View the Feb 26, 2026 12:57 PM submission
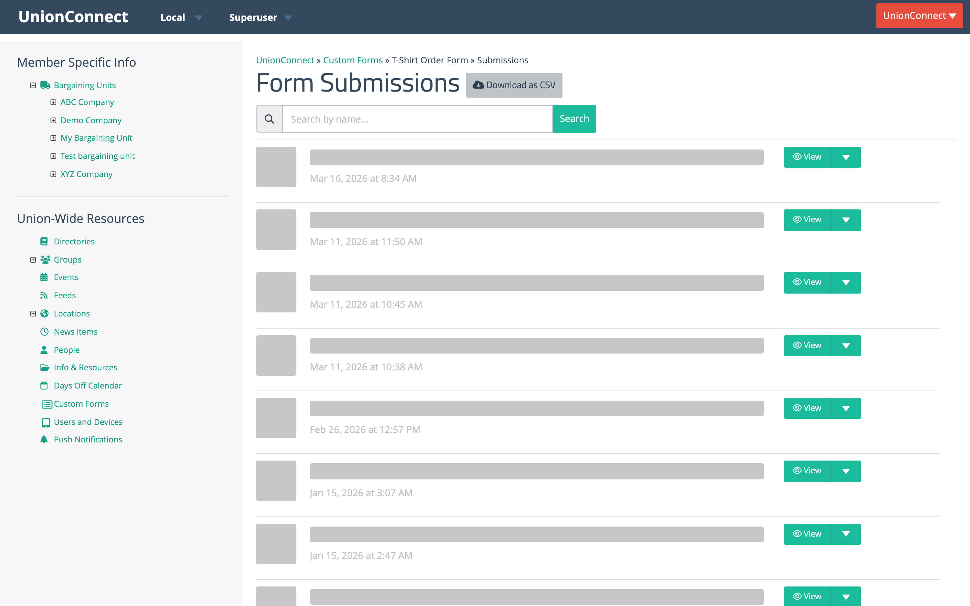 click(x=807, y=408)
